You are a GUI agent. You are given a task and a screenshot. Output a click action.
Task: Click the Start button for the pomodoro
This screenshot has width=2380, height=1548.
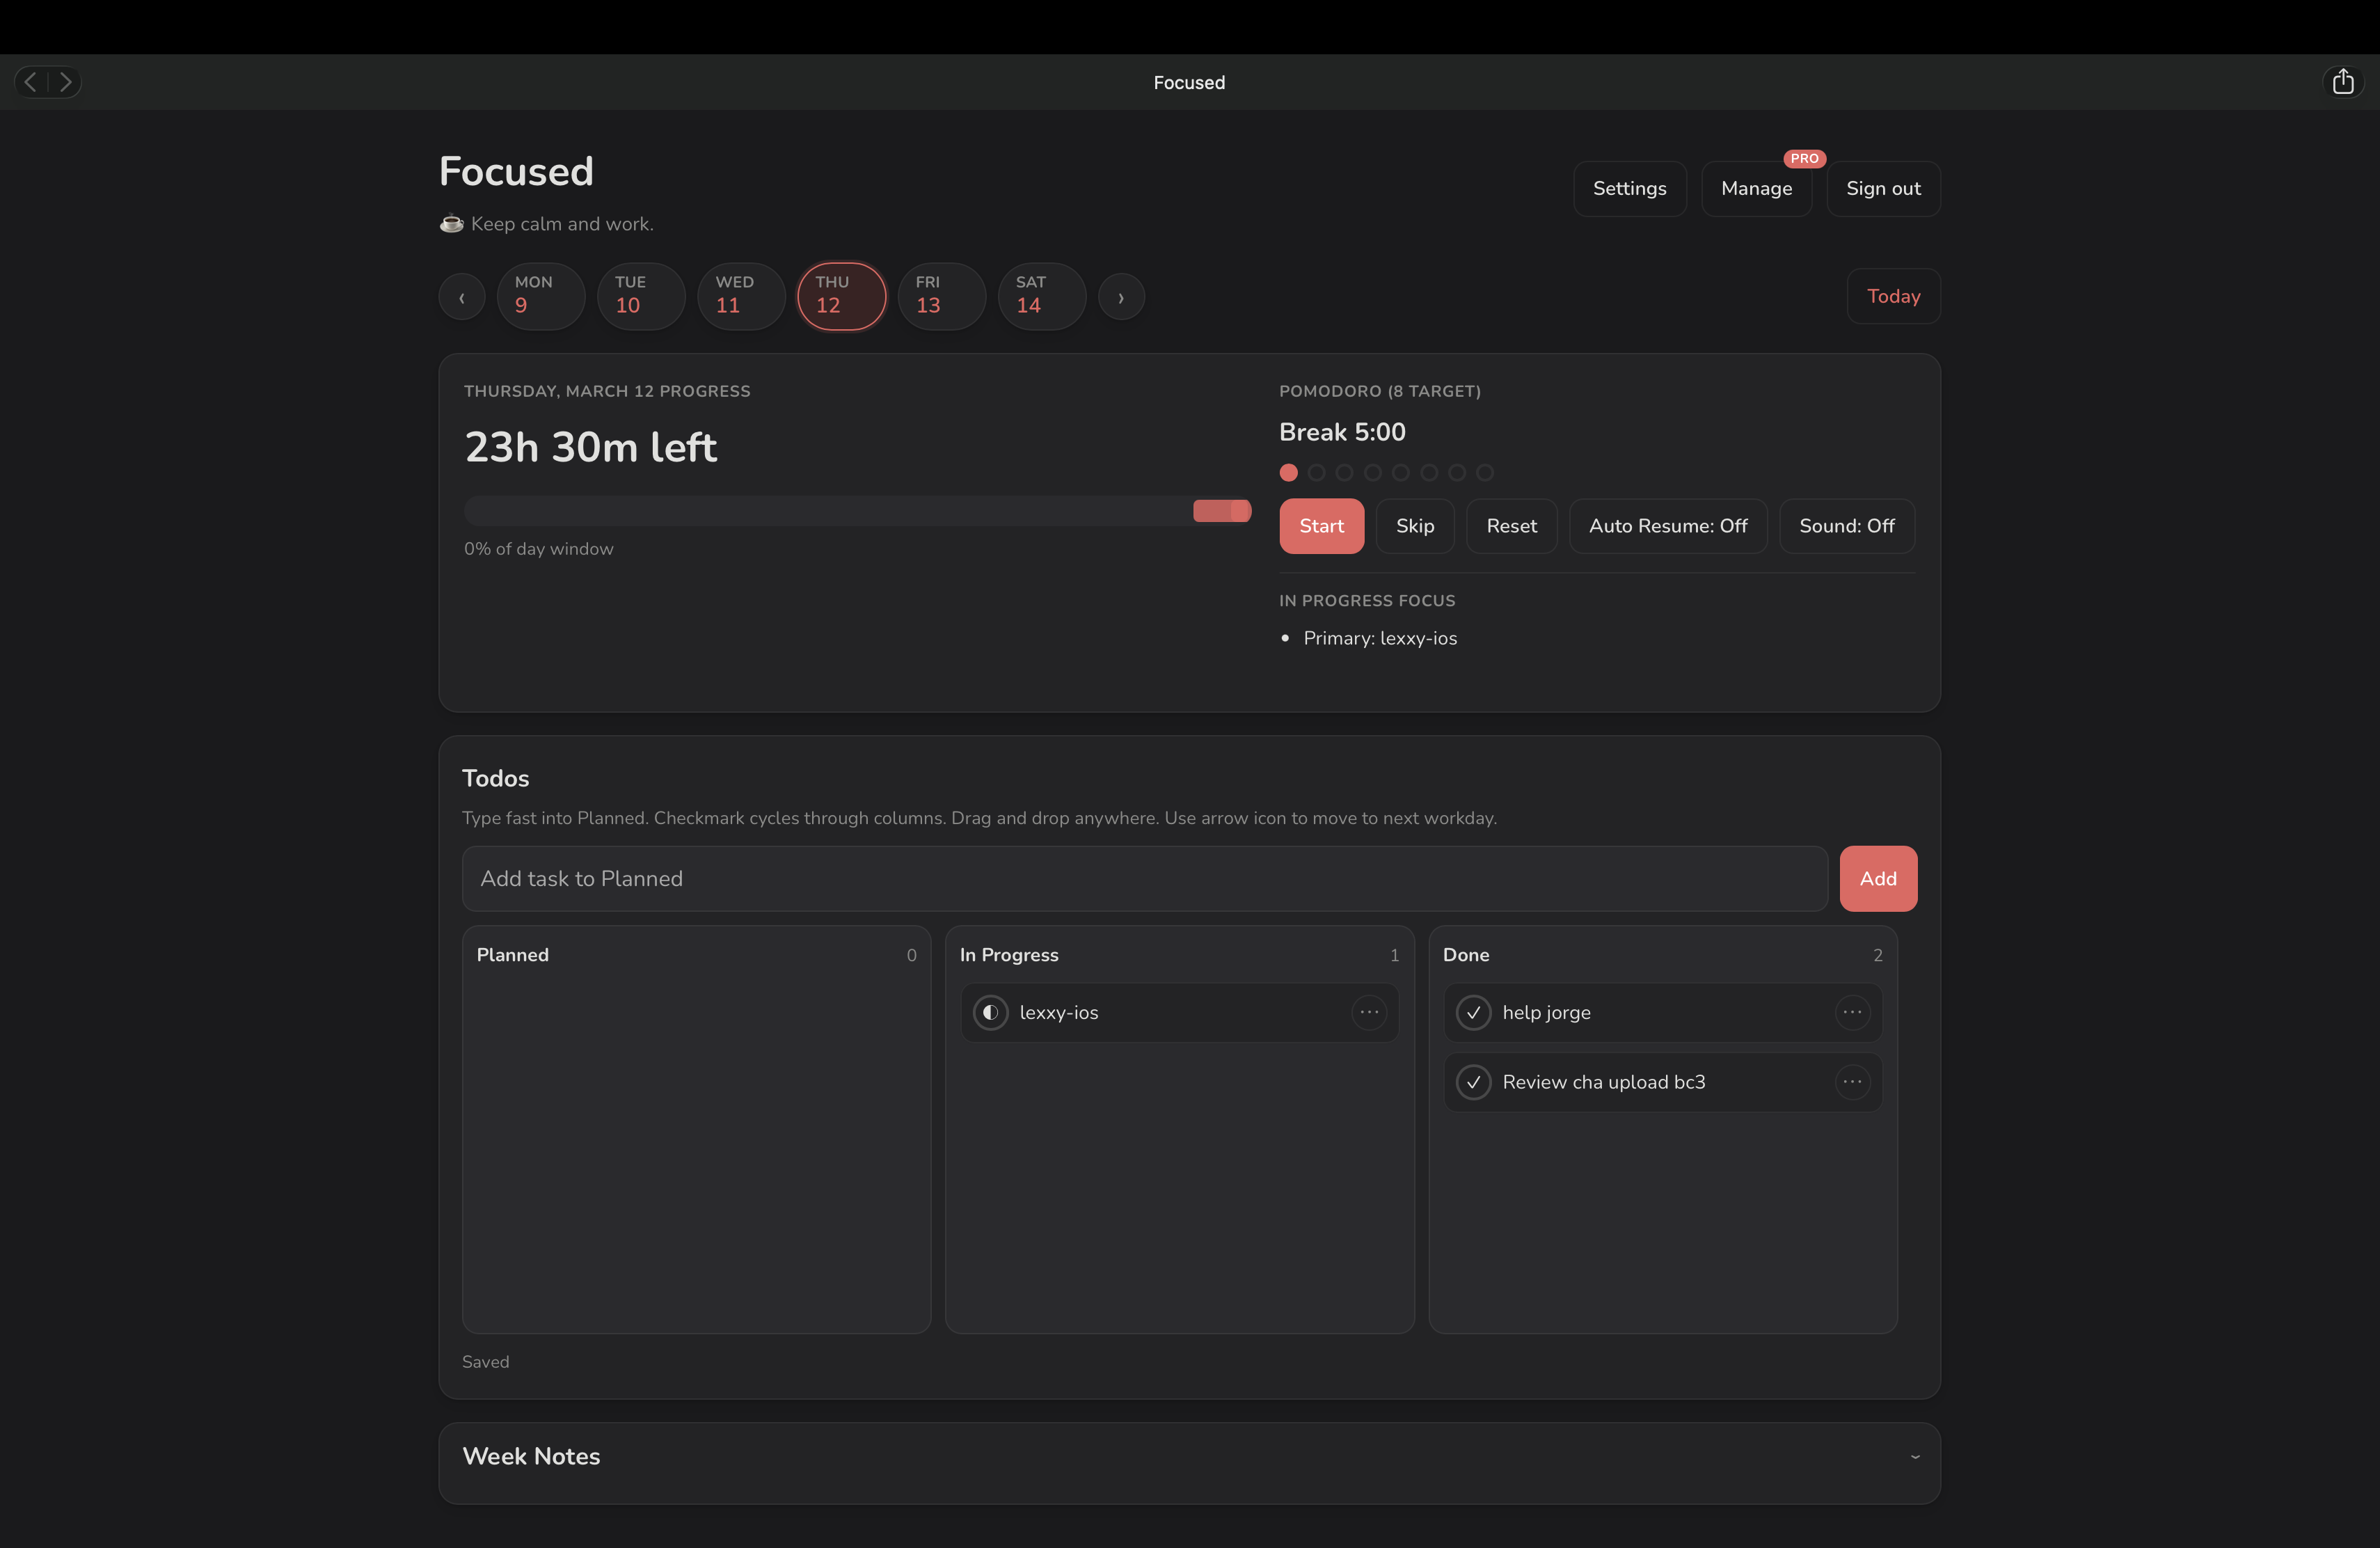(x=1321, y=526)
